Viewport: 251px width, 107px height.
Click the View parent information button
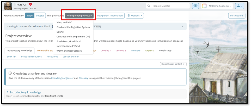[x=109, y=16]
